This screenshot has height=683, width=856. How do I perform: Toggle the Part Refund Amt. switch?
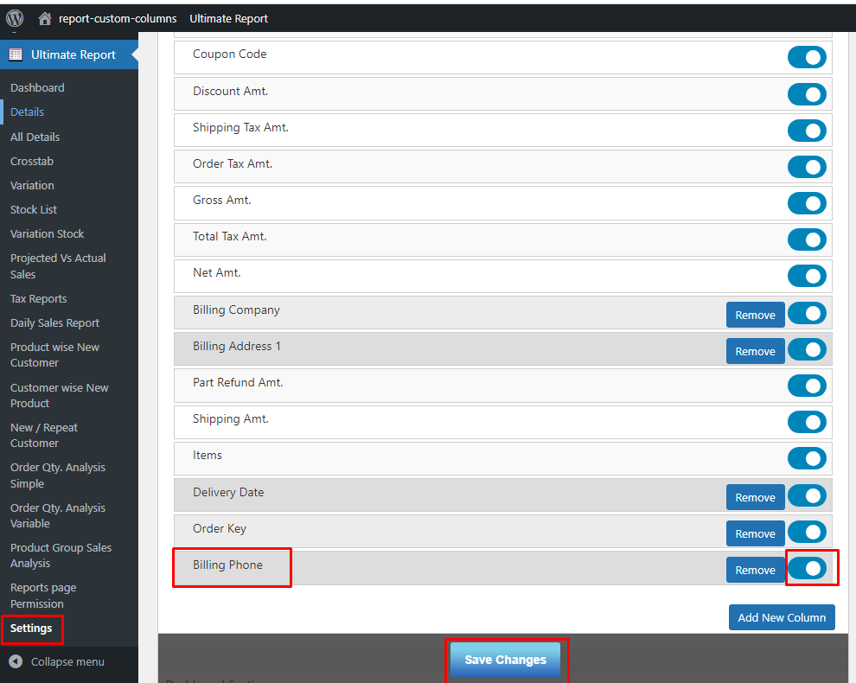click(x=807, y=386)
